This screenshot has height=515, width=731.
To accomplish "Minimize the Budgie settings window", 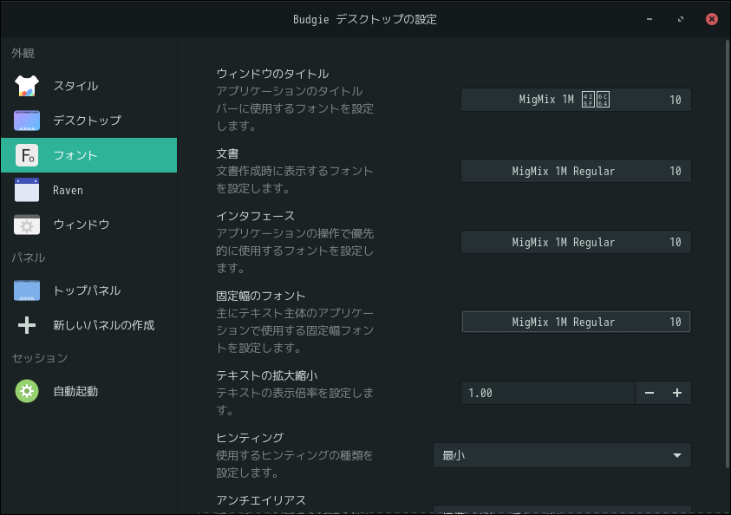I will pyautogui.click(x=649, y=18).
